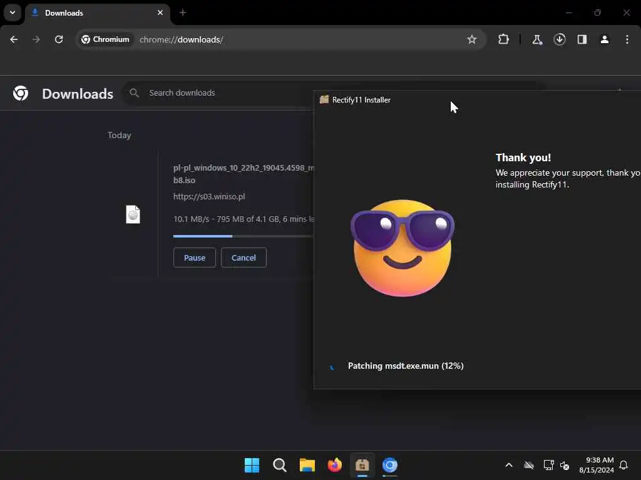Pause the ISO download
Viewport: 641px width, 480px height.
195,257
